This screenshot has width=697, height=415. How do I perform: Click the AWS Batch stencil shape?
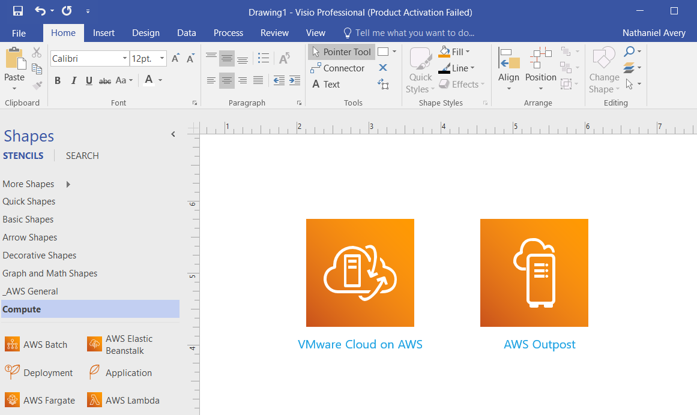[x=36, y=344]
